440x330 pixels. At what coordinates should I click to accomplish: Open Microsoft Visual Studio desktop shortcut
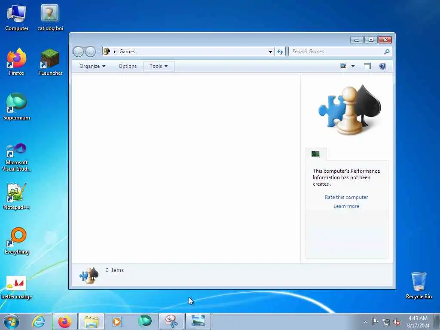coord(17,157)
